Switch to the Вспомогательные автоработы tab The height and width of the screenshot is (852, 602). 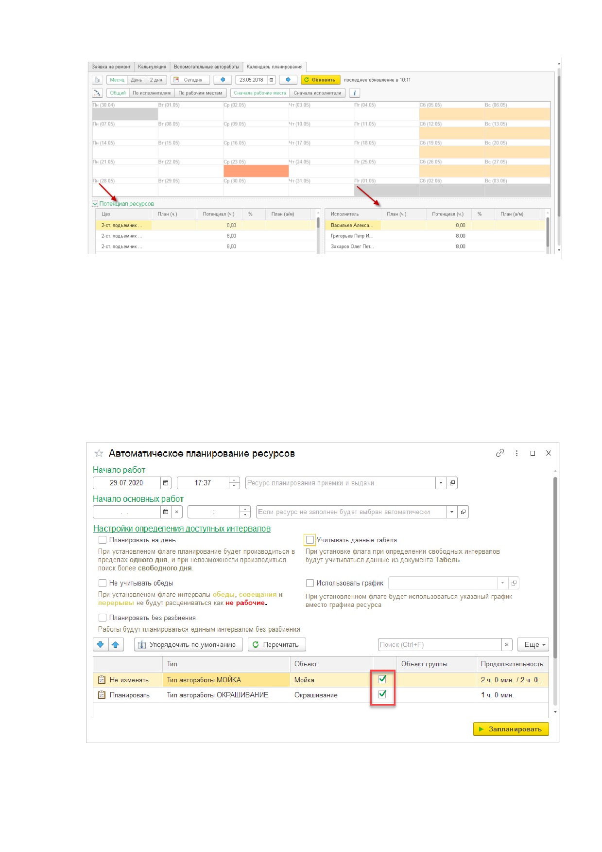coord(206,67)
